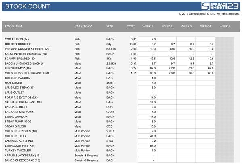
Task: Select Week 1 cell for CHICKEN TIKKA
Action: point(147,136)
